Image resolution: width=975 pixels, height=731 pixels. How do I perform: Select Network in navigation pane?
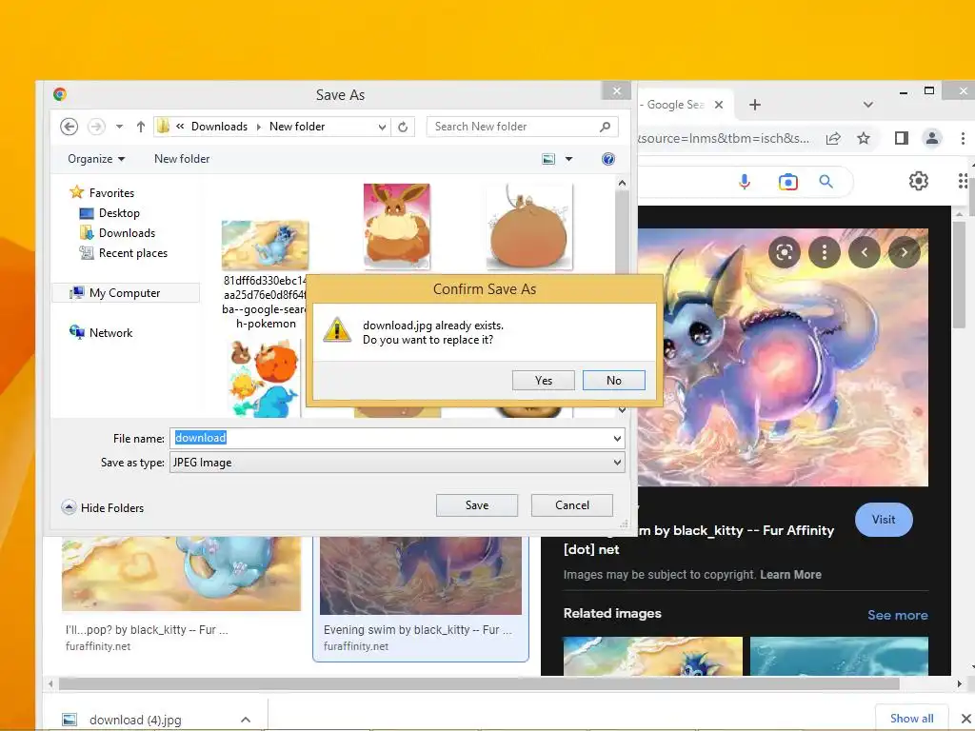(x=101, y=332)
